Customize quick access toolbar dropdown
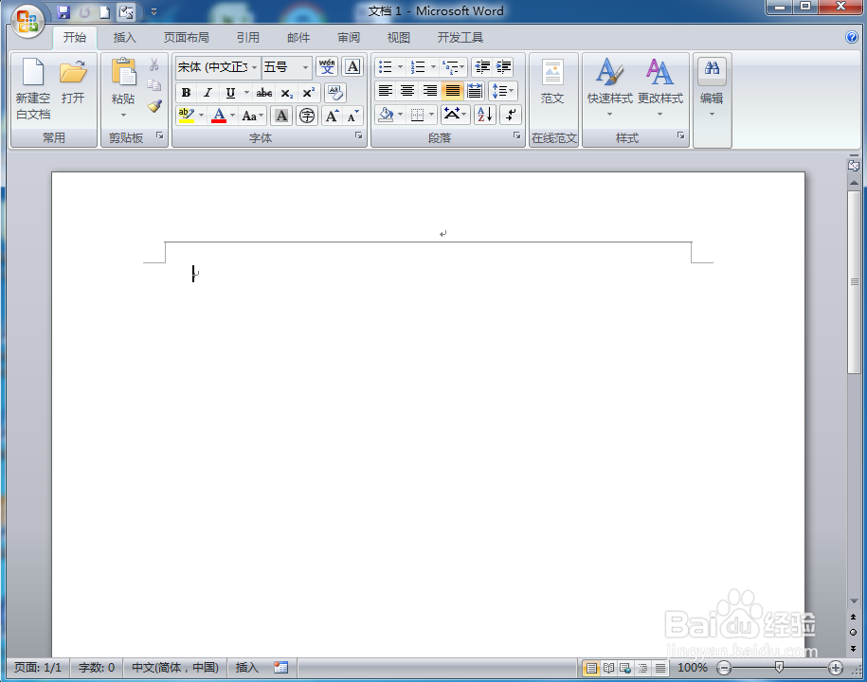This screenshot has width=867, height=682. 154,11
